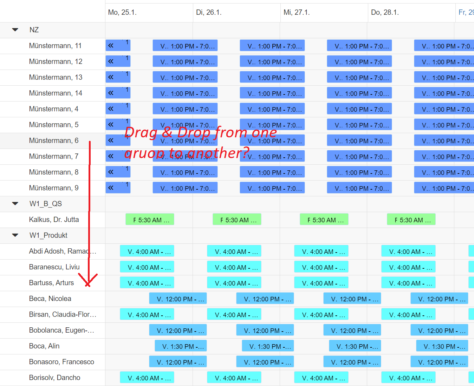Click the continuation arrow in Münstermann, 9 row
The image size is (474, 386).
point(111,188)
